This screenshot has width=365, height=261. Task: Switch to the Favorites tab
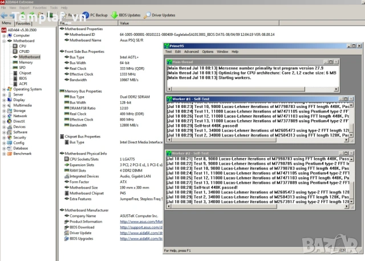[x=23, y=23]
